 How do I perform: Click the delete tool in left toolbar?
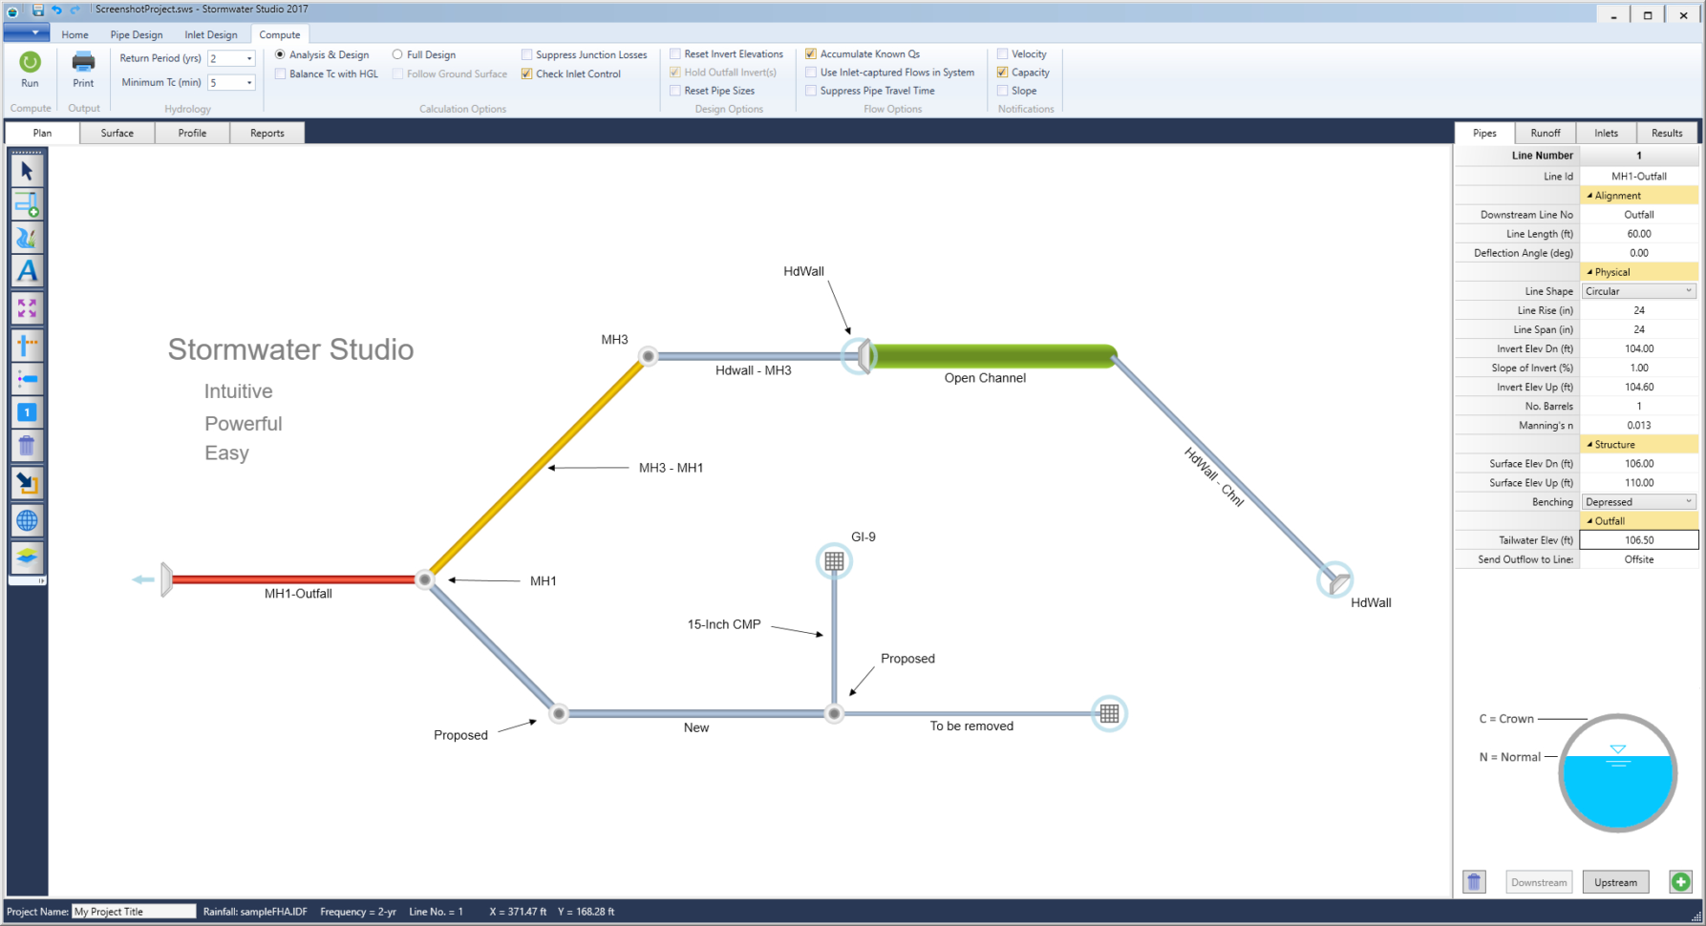tap(27, 445)
